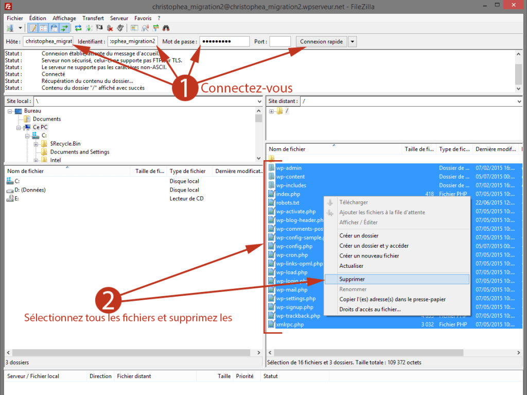Click the Hôte input field
527x395 pixels.
coord(48,41)
